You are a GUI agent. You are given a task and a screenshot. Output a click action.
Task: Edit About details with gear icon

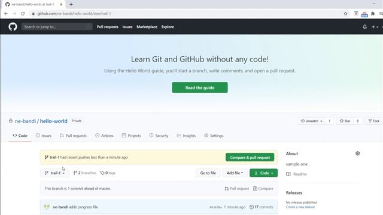(358, 153)
